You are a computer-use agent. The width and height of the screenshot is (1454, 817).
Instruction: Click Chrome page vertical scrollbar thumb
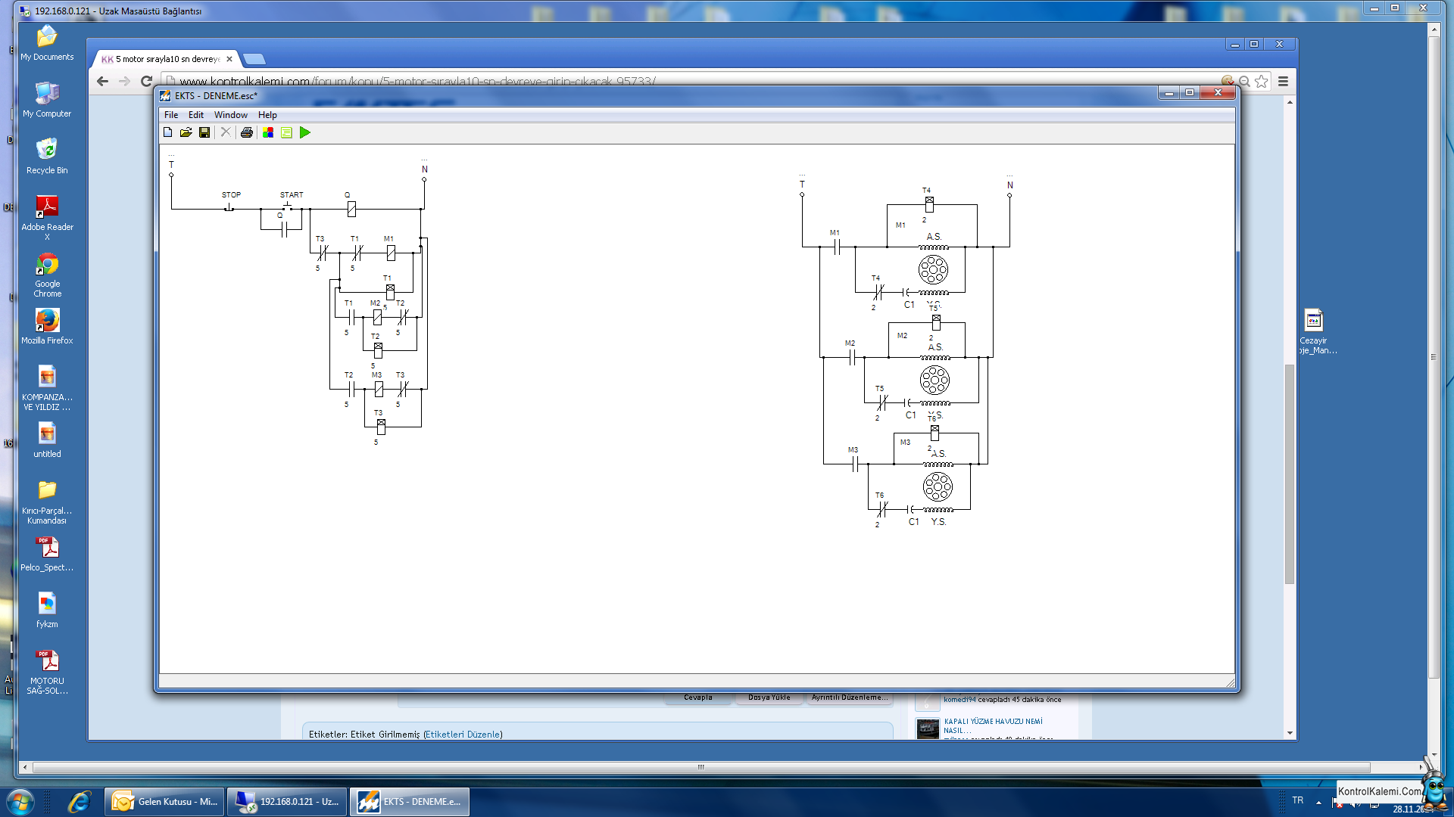1290,474
